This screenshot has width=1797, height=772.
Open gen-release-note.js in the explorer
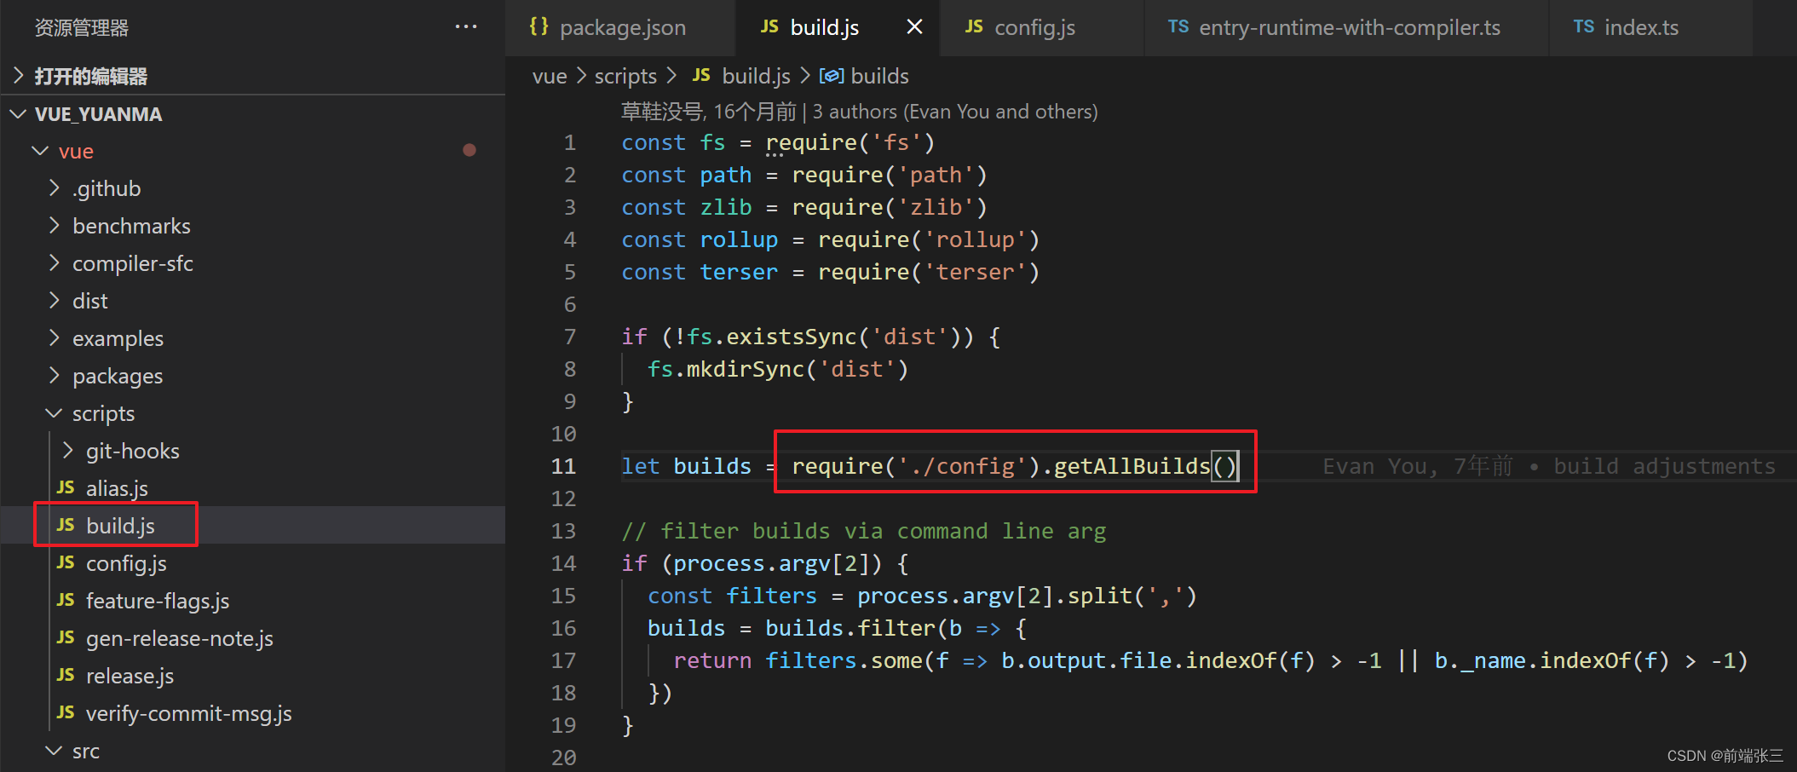[252, 638]
